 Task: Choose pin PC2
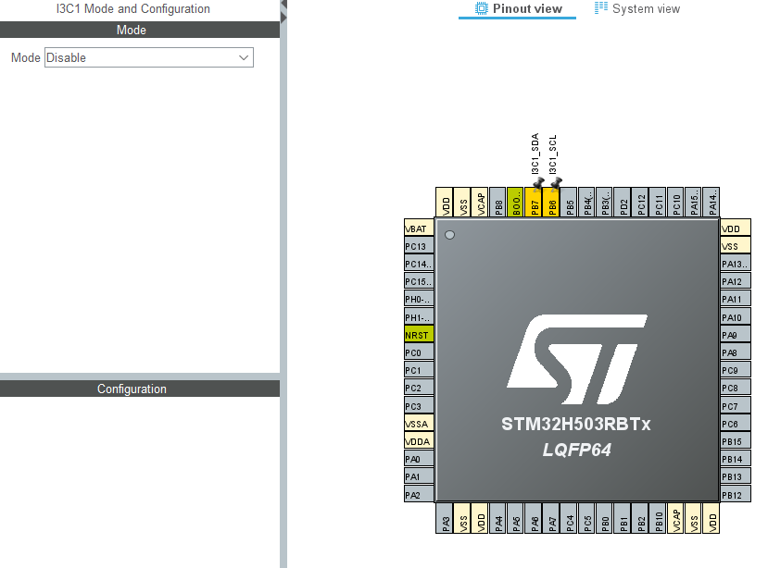419,388
